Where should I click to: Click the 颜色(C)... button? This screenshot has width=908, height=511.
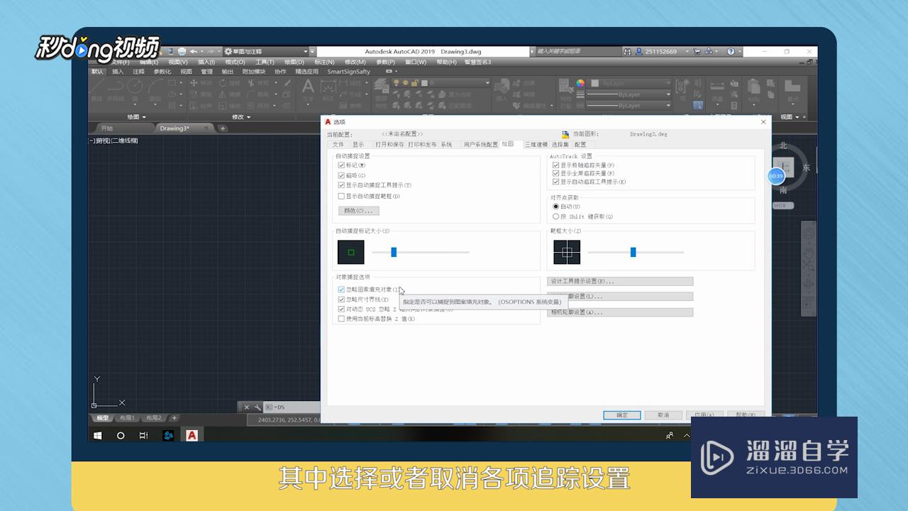[x=359, y=211]
